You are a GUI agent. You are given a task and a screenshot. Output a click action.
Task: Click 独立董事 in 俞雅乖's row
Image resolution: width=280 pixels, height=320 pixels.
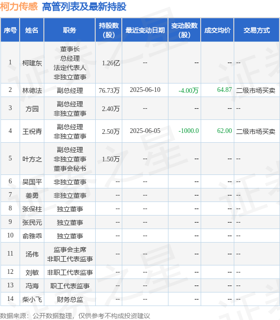[70, 236]
